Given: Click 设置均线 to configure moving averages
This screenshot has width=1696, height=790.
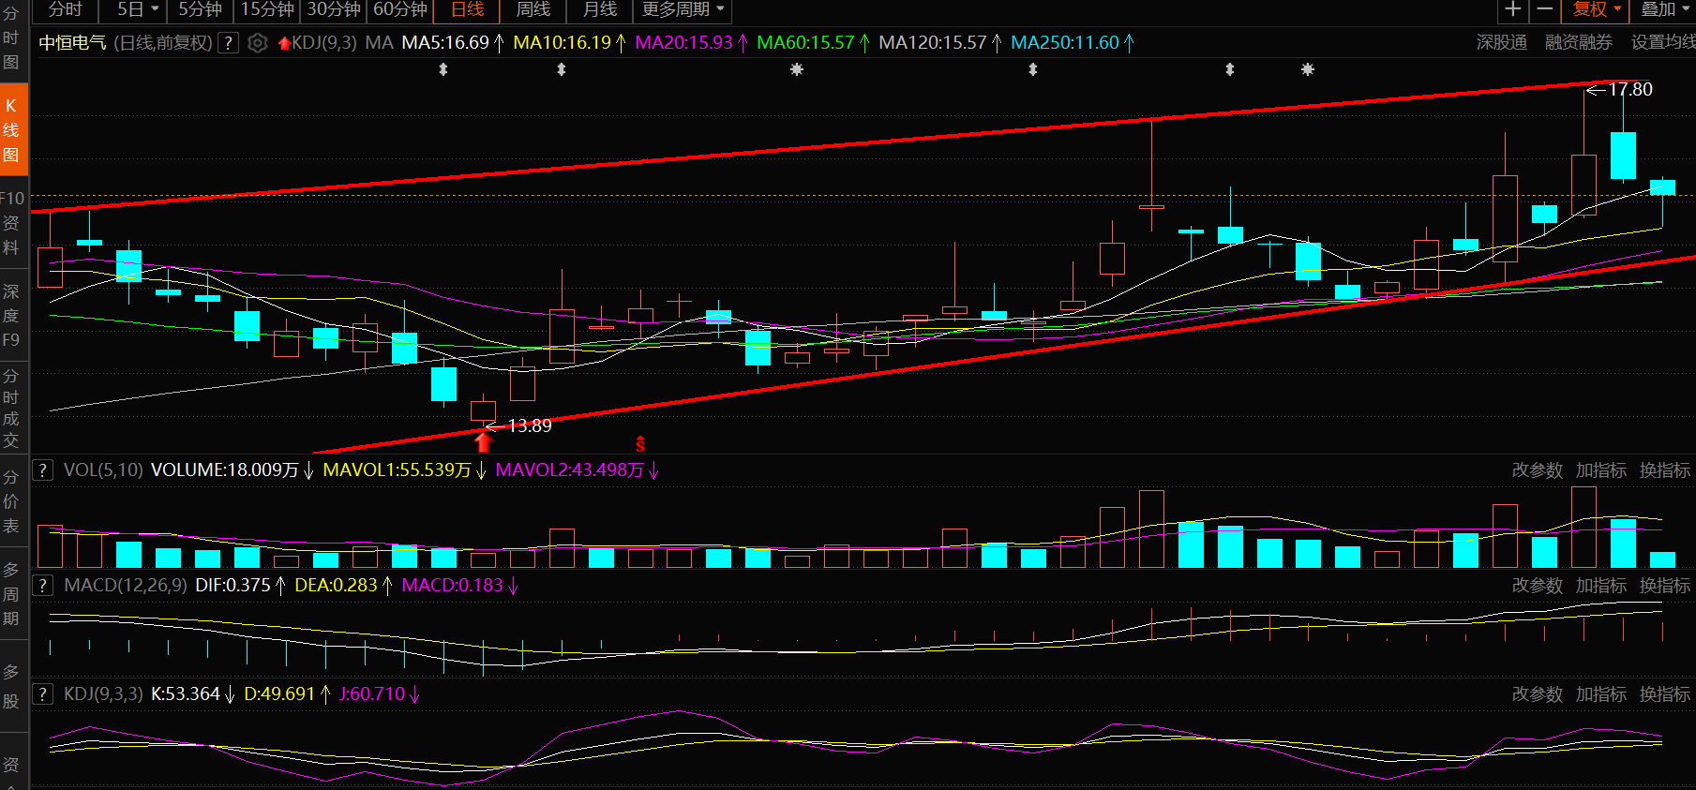Looking at the screenshot, I should (x=1663, y=43).
